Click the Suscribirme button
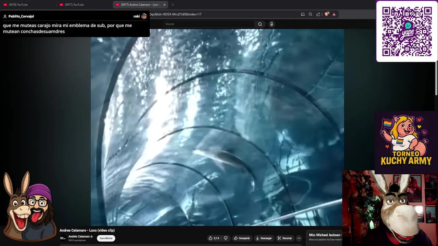The width and height of the screenshot is (438, 246). (106, 238)
